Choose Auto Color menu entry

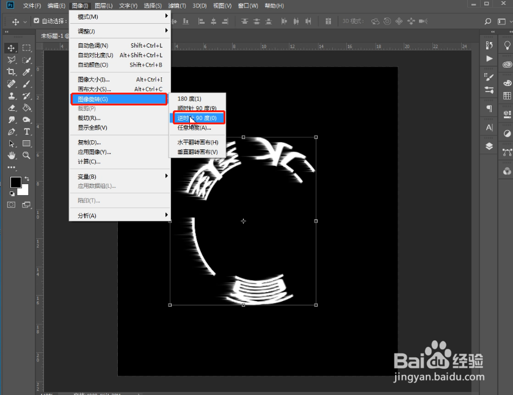click(x=120, y=65)
